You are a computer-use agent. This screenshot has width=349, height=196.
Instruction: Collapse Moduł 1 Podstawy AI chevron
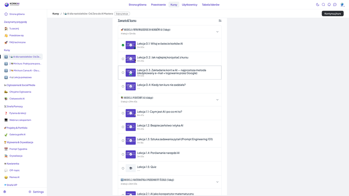coord(217,100)
